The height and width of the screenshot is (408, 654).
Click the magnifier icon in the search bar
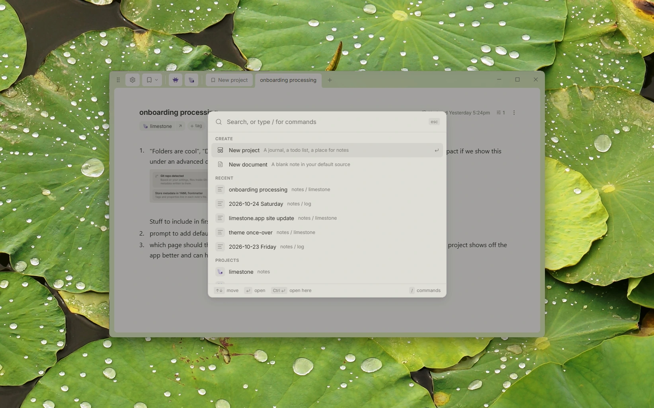click(x=219, y=122)
